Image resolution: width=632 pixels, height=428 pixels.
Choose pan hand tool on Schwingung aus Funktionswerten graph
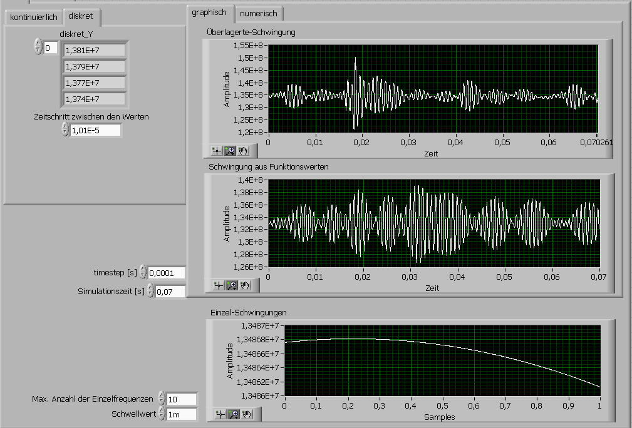245,285
